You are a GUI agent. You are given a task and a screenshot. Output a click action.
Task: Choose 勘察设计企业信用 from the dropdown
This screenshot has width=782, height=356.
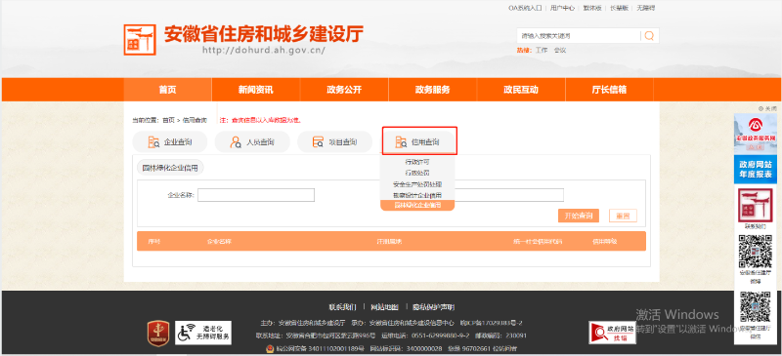(x=417, y=195)
